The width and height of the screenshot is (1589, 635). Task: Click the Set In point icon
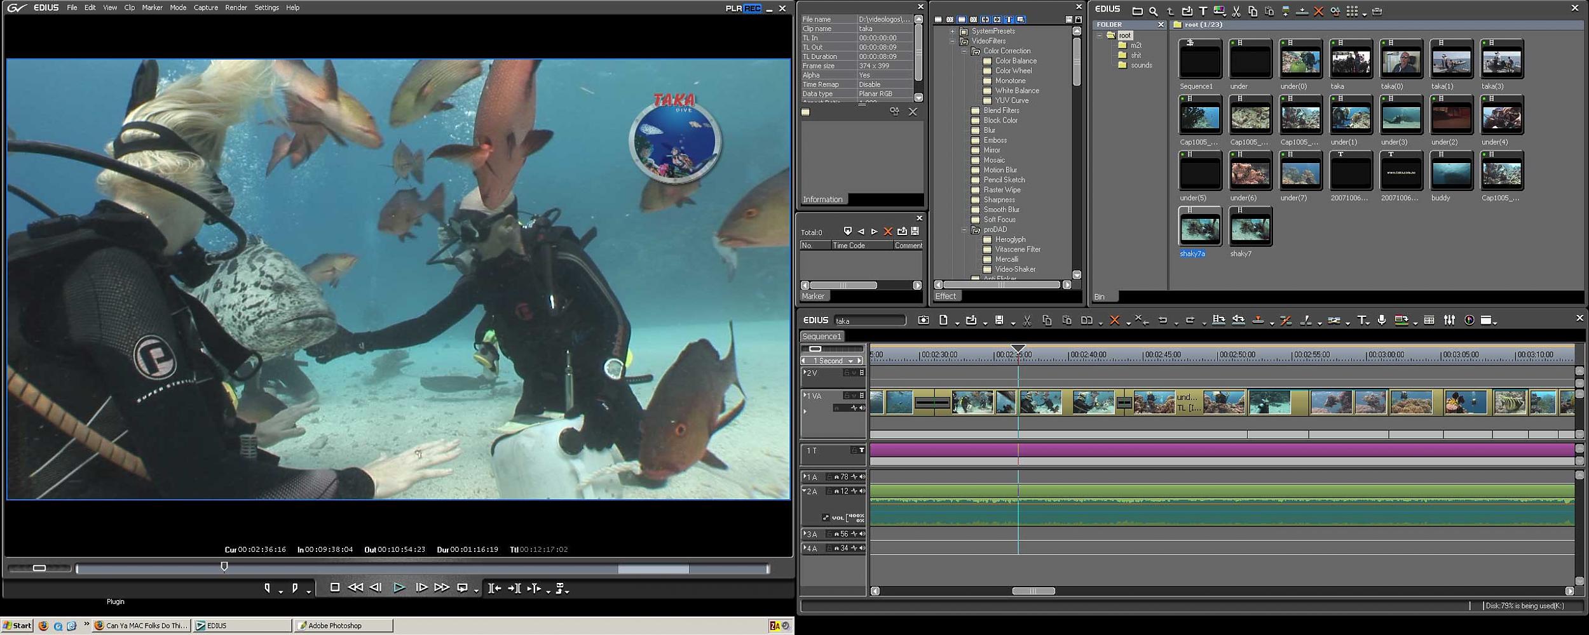point(267,588)
